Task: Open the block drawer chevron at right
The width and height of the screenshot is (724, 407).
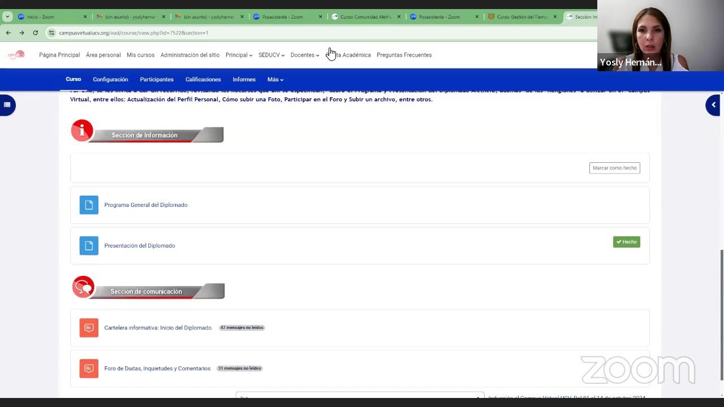Action: (713, 105)
